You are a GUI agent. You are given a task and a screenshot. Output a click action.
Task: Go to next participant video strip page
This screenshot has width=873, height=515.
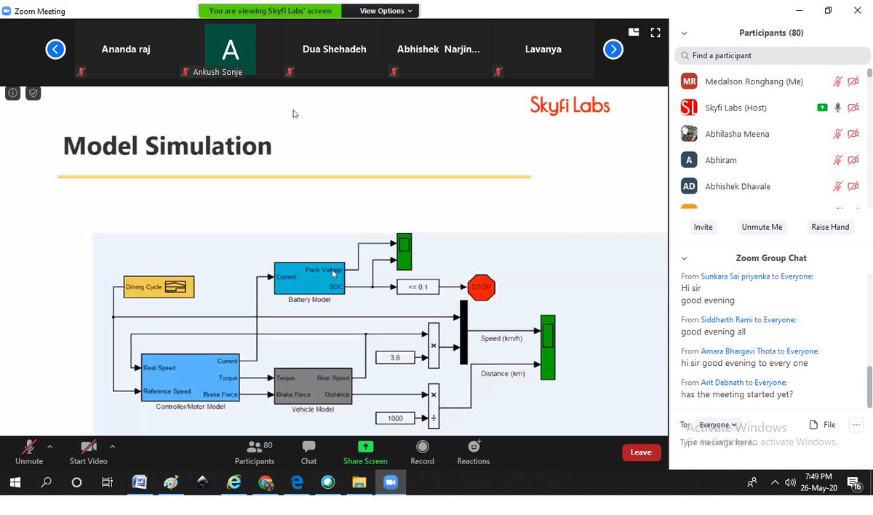pyautogui.click(x=613, y=49)
